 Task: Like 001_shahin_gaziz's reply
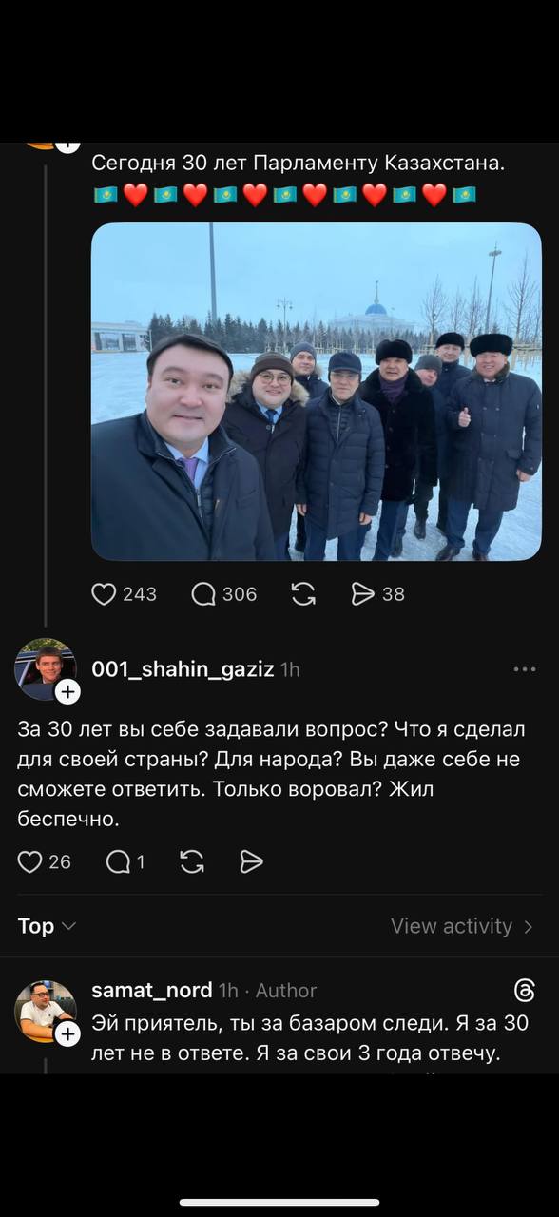coord(30,861)
